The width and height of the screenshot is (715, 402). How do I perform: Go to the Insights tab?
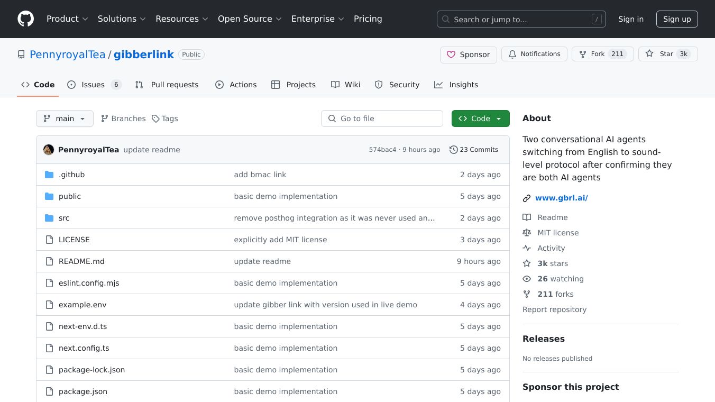click(456, 85)
